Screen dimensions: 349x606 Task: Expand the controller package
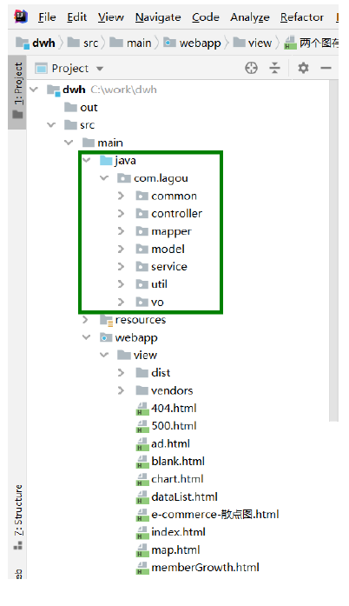coord(121,213)
